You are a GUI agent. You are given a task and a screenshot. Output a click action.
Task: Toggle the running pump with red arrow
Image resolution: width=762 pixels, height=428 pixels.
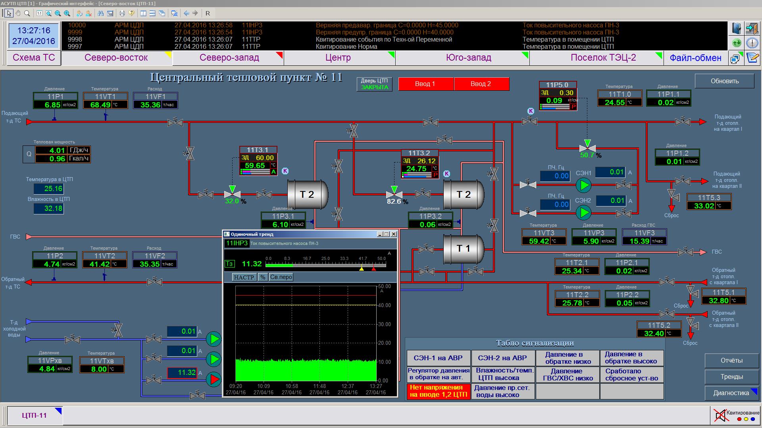point(214,379)
